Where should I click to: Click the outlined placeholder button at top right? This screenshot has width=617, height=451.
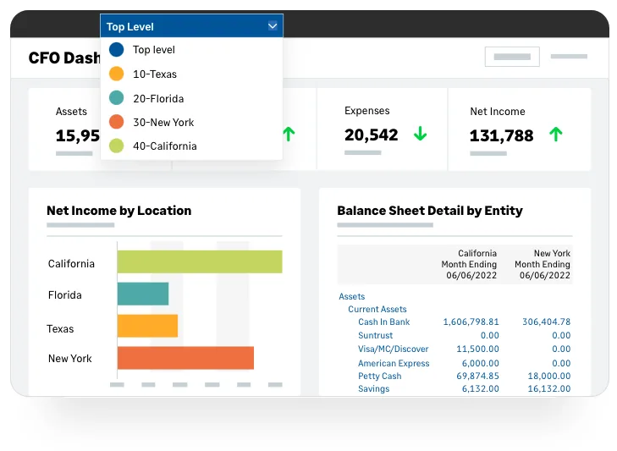(x=512, y=57)
